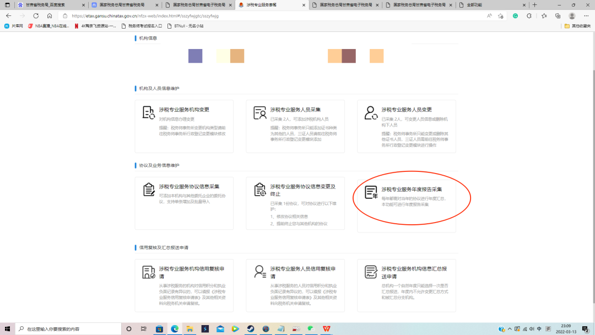Open 涉税专业服务年度报告采集 title

tap(412, 190)
